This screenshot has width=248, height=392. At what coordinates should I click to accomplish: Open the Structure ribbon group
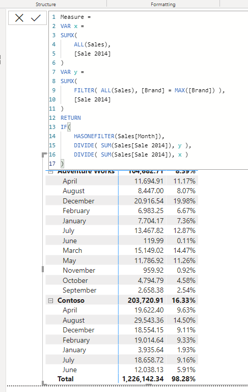pyautogui.click(x=46, y=4)
